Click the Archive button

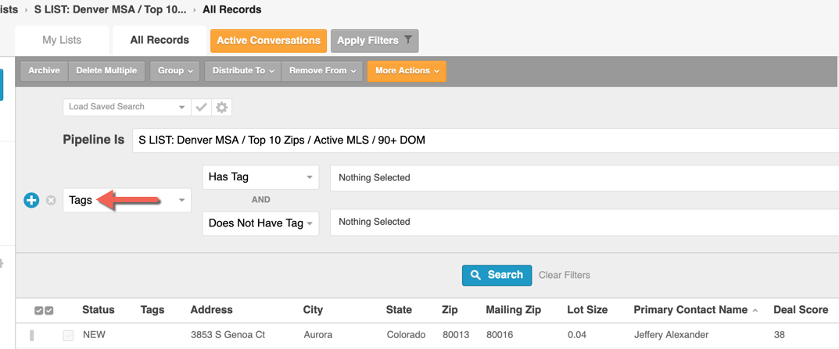click(x=44, y=70)
